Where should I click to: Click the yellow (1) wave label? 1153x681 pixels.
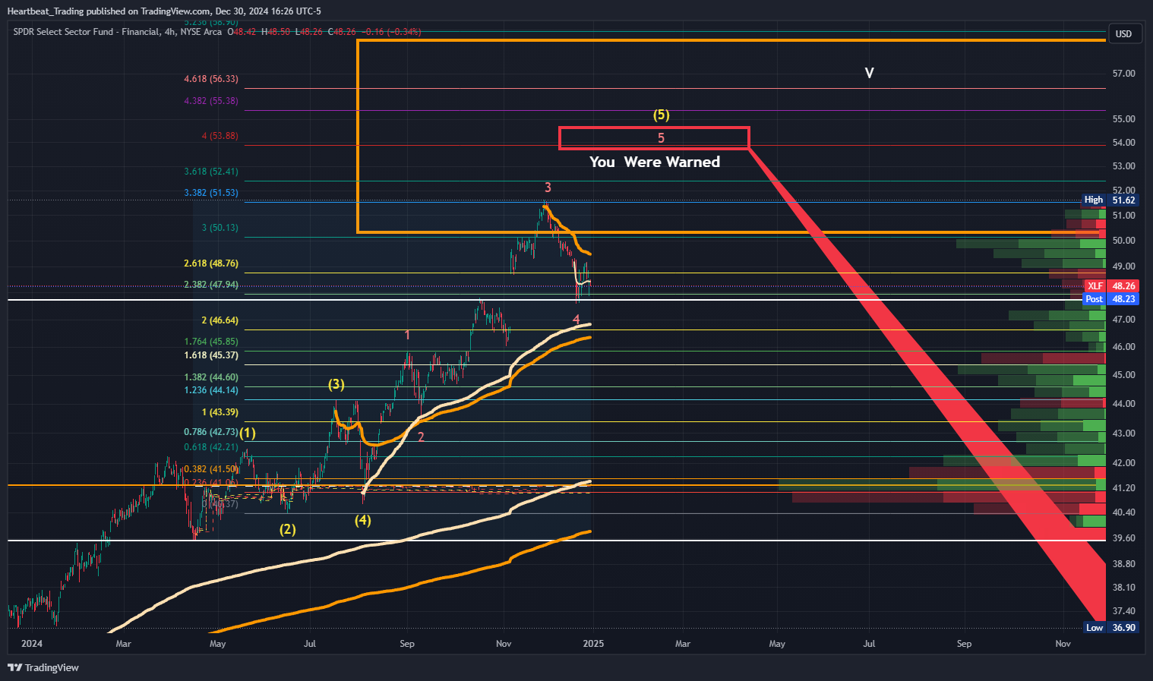point(248,433)
